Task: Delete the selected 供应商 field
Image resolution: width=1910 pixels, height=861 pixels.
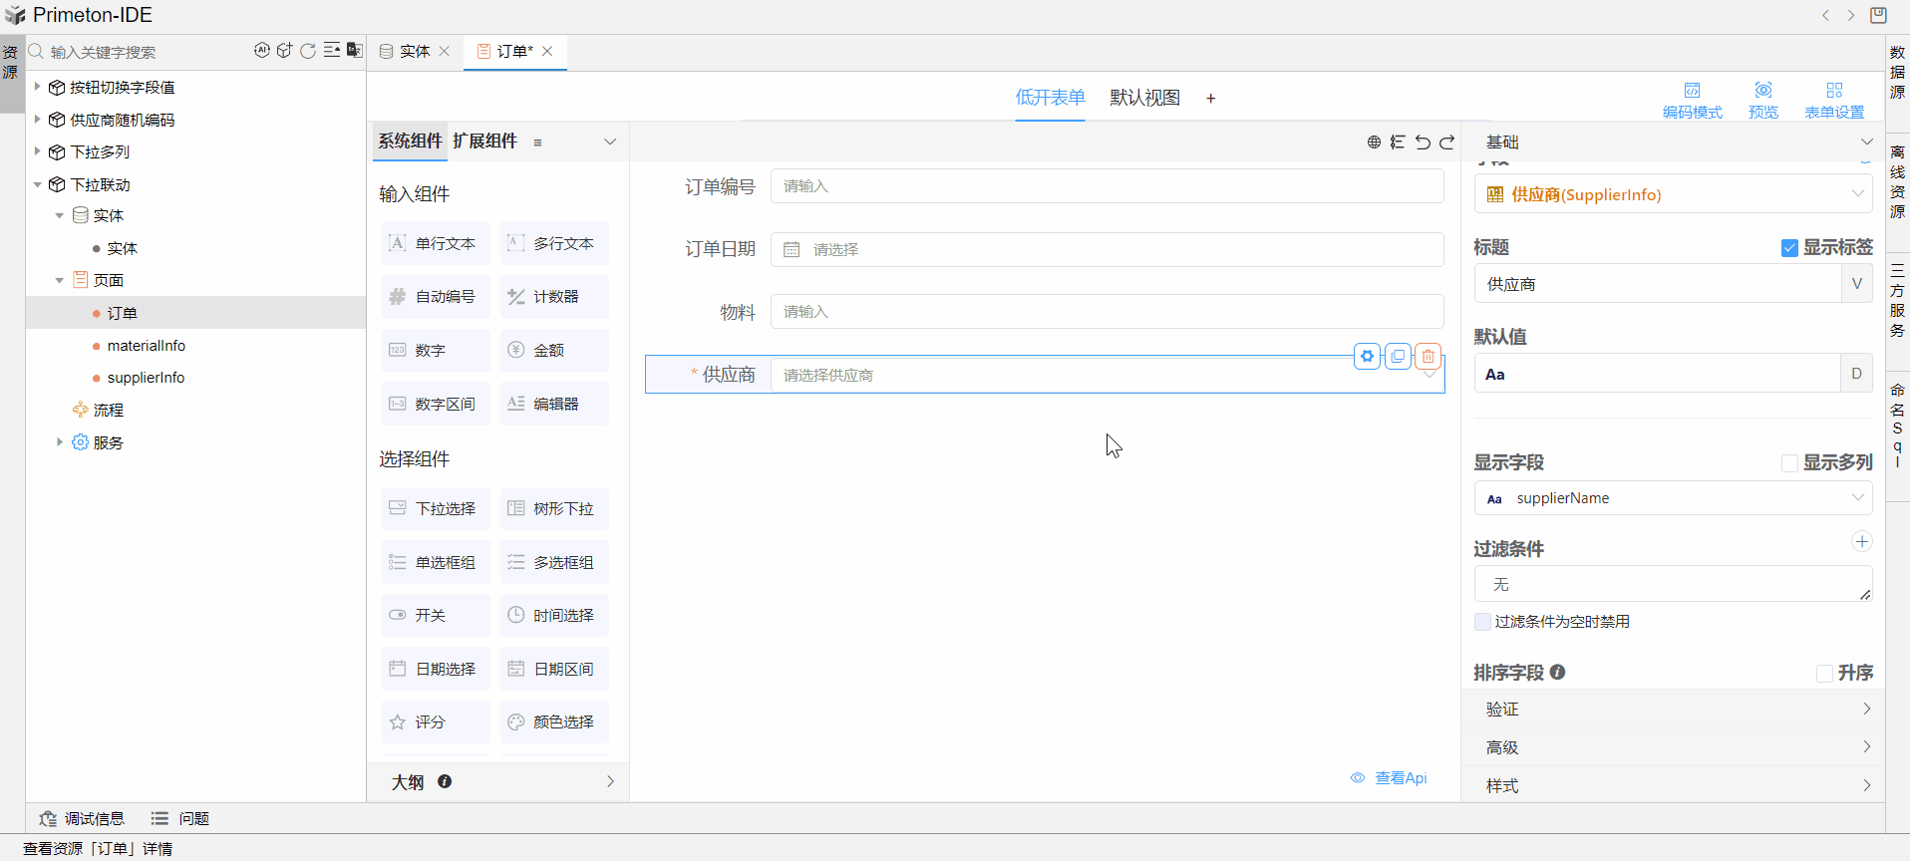Action: pos(1429,356)
